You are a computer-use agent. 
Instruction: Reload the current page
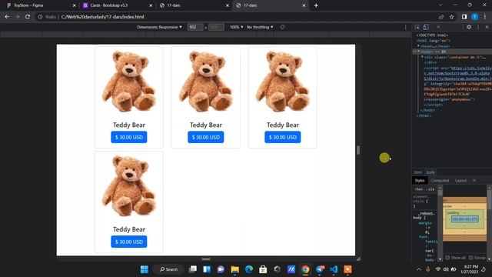pos(28,17)
